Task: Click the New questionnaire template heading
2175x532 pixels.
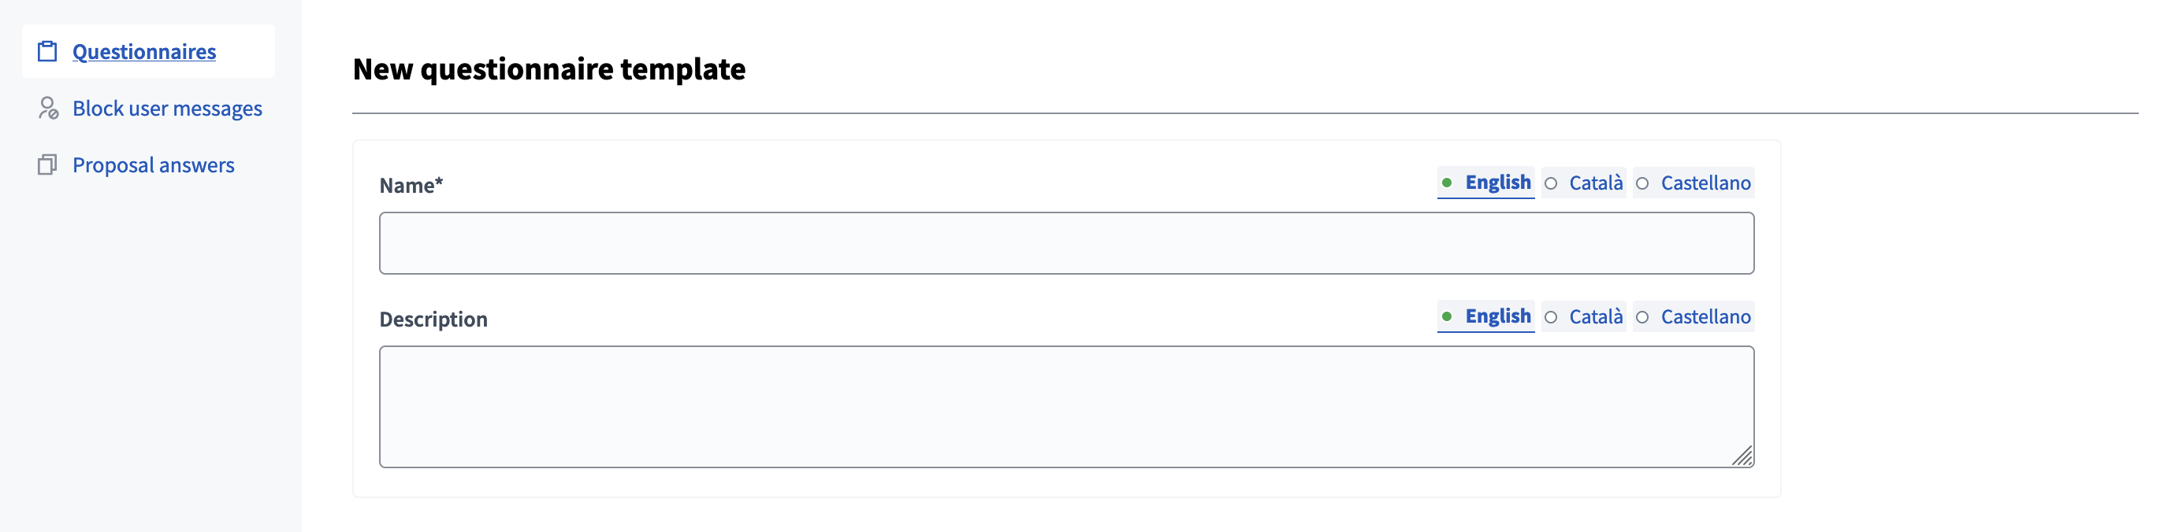Action: pyautogui.click(x=548, y=70)
